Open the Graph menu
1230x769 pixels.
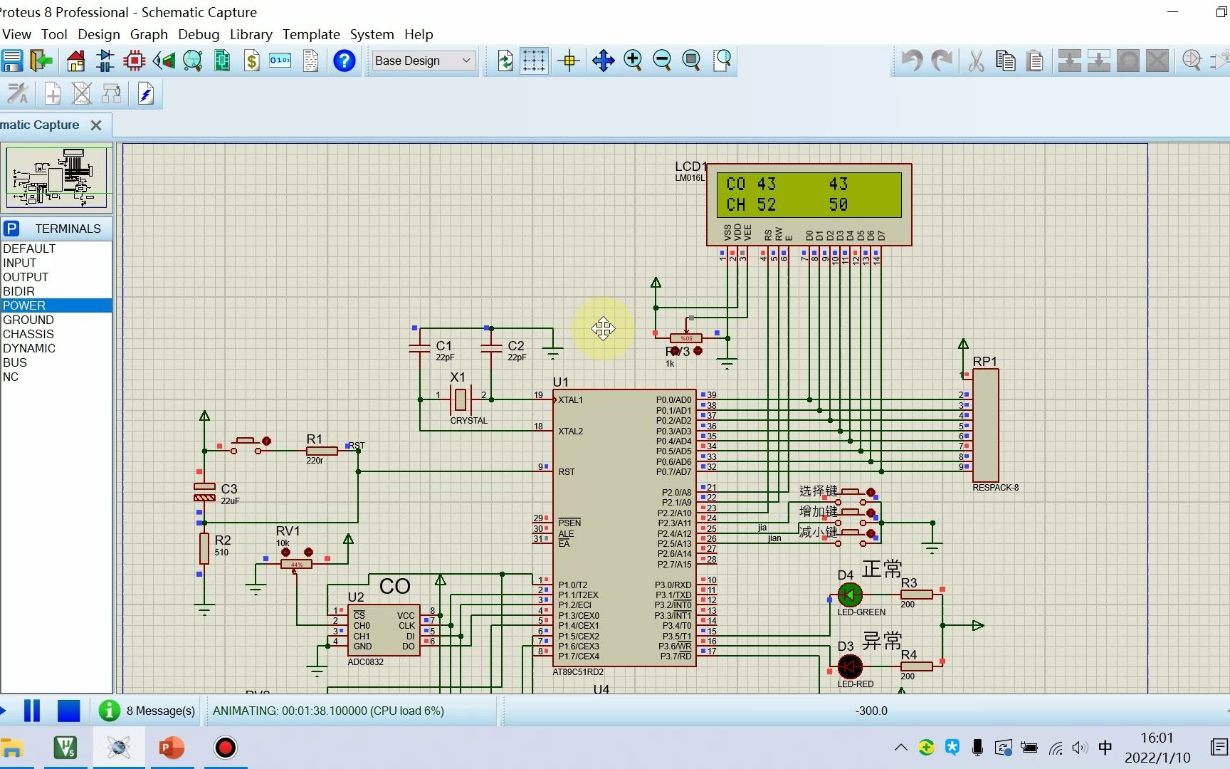[x=149, y=34]
